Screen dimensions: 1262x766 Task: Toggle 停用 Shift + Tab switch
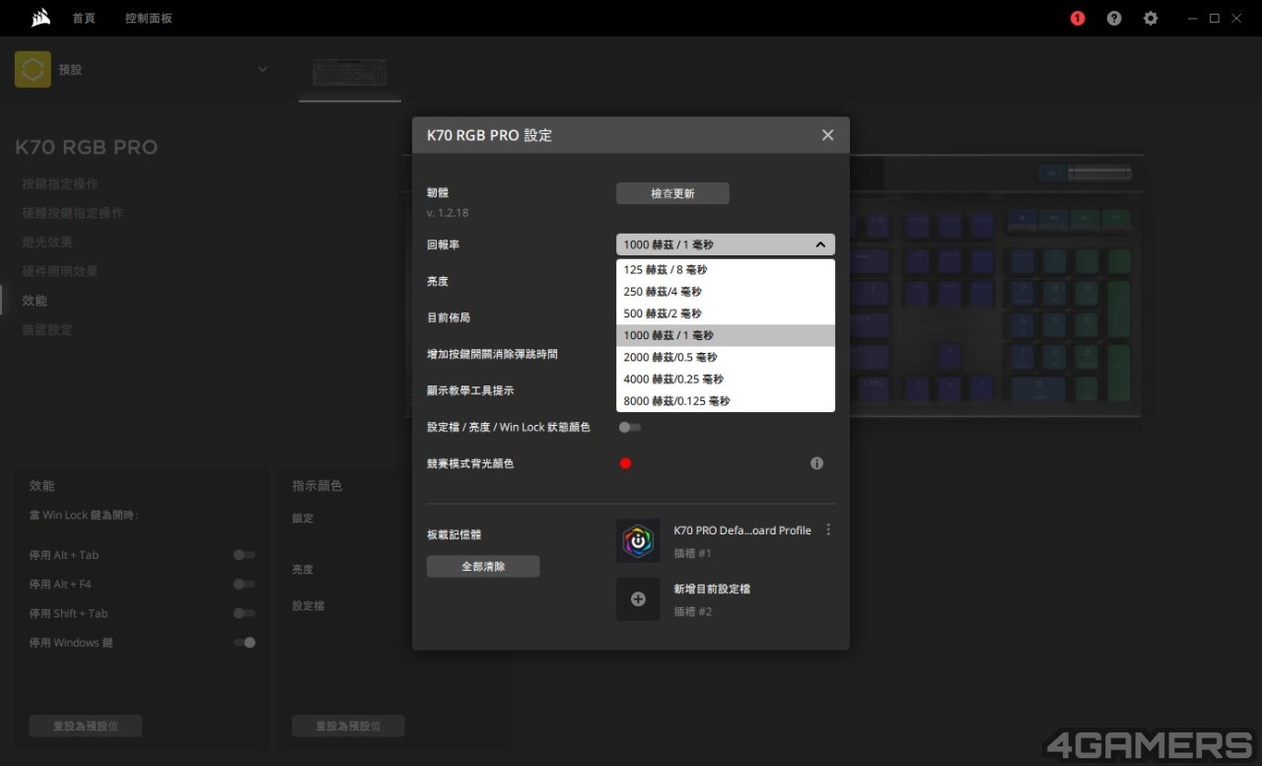point(244,613)
